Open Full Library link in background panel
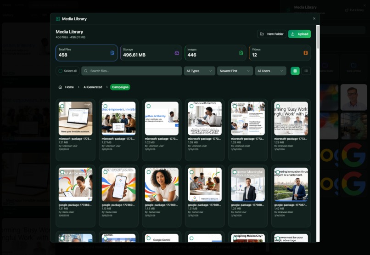 click(x=354, y=10)
